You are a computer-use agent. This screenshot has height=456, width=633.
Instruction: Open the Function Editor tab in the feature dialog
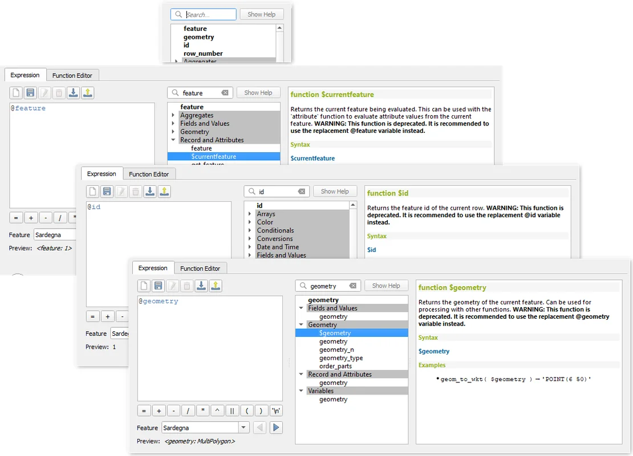click(72, 75)
